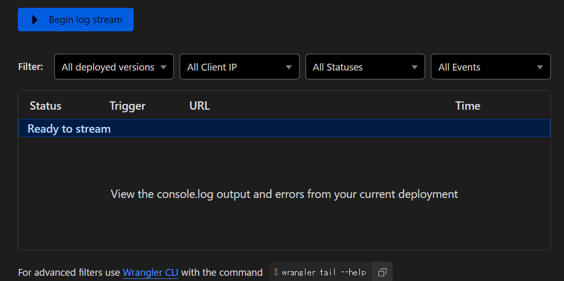Open the Wrangler CLI link
This screenshot has width=564, height=281.
point(150,272)
